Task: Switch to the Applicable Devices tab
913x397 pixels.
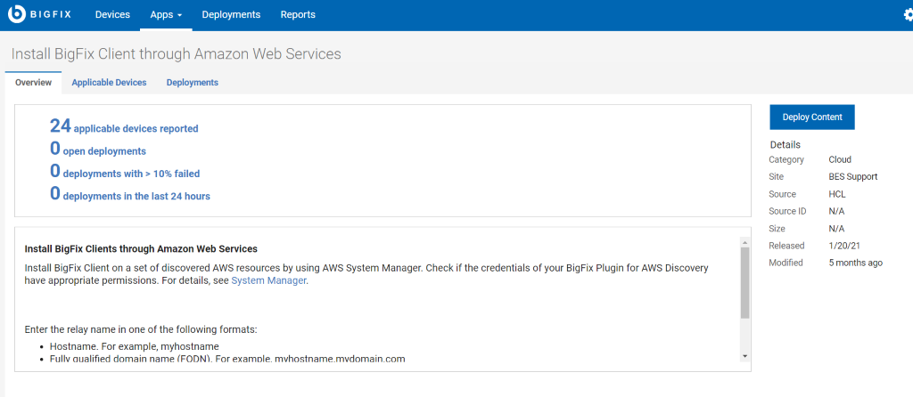Action: click(x=109, y=83)
